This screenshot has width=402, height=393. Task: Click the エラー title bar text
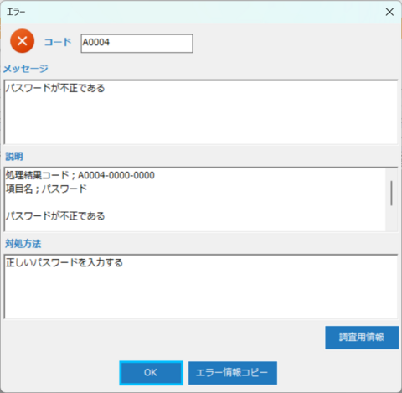click(16, 12)
